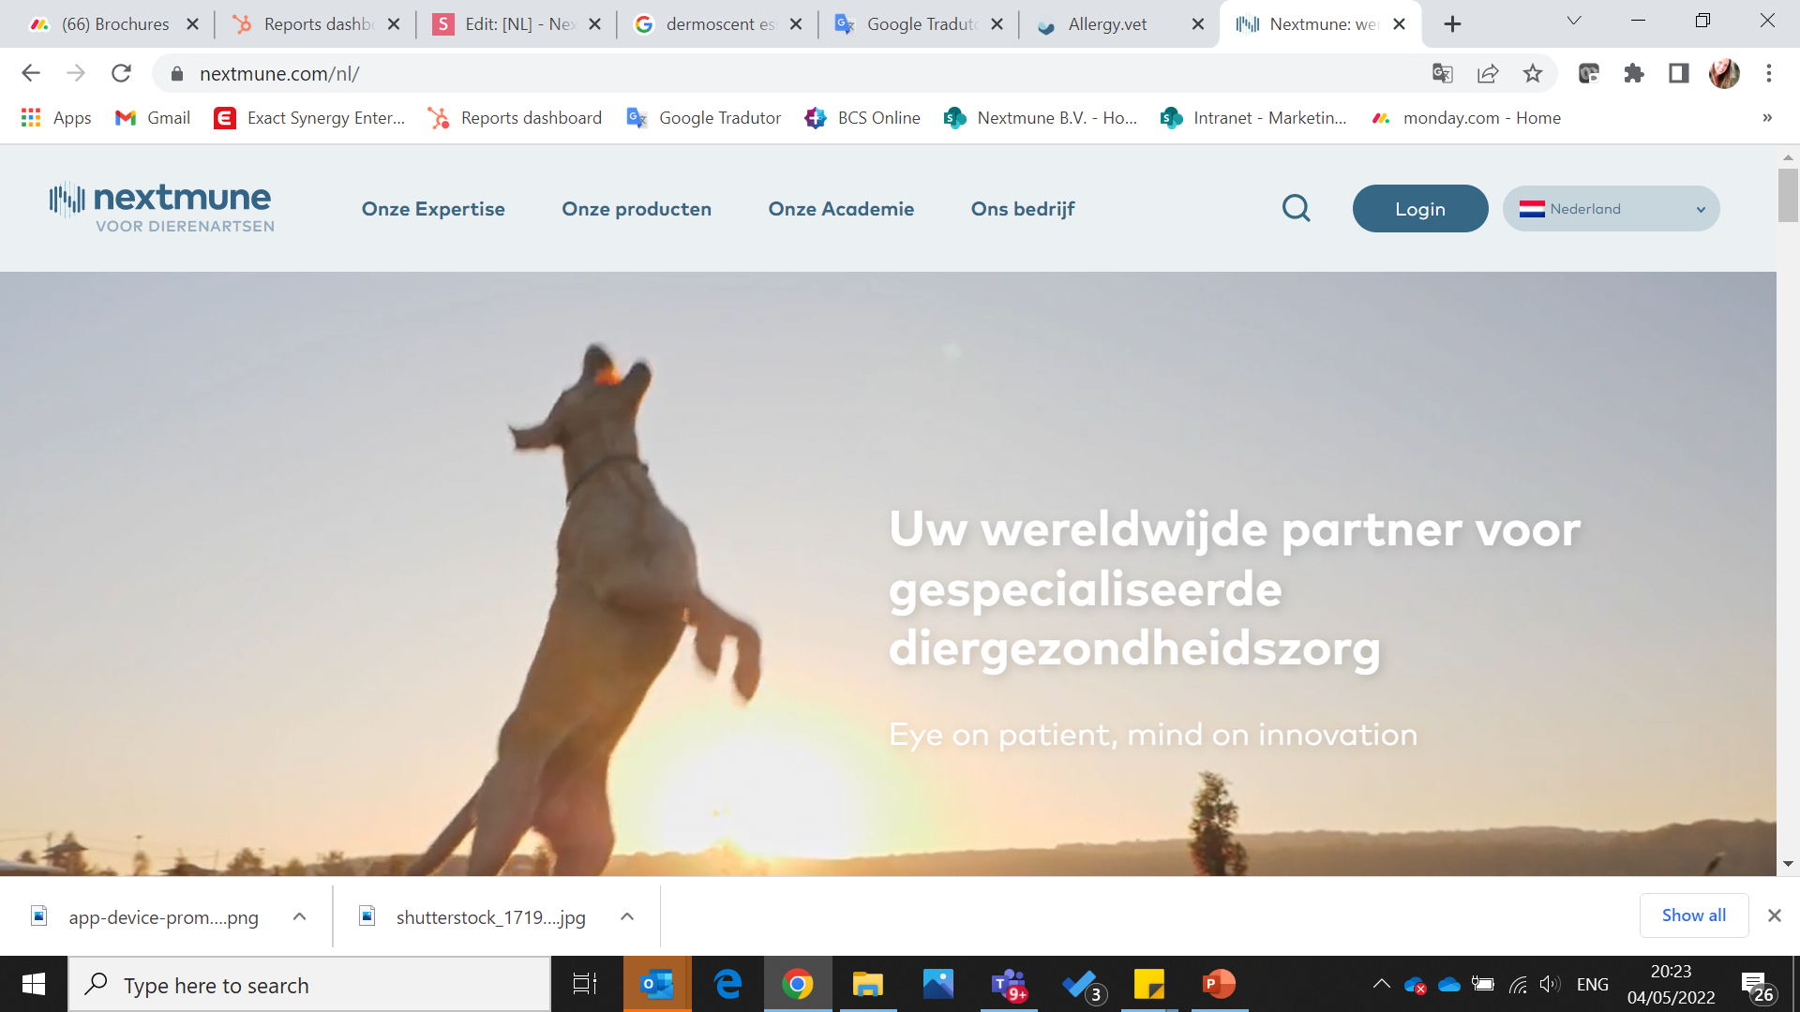Open the Onze producten menu

[637, 209]
